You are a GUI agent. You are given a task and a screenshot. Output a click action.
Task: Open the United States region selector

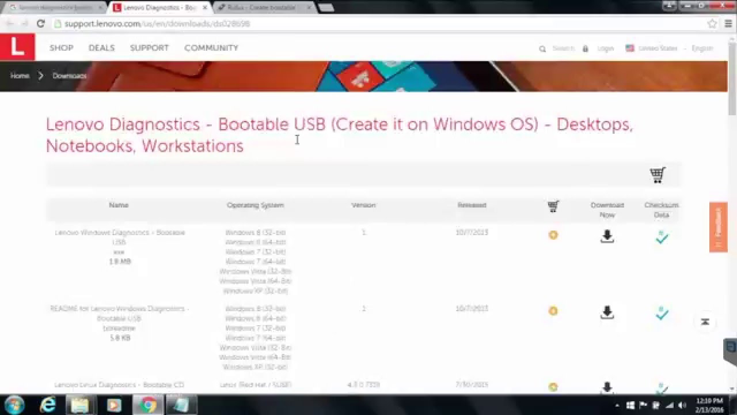(652, 48)
